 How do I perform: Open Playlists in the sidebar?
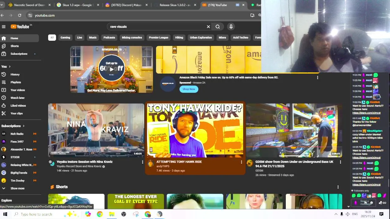tap(19, 82)
